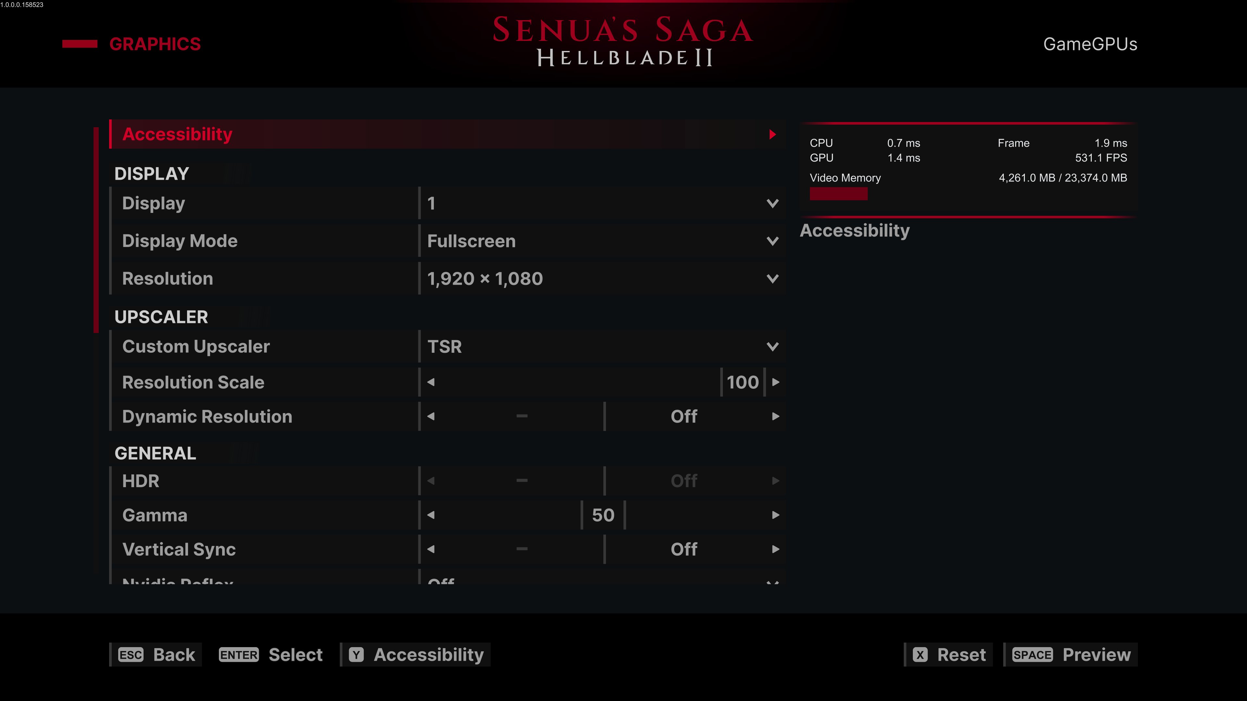The width and height of the screenshot is (1247, 701).
Task: Click the left arrow on Resolution Scale
Action: [431, 382]
